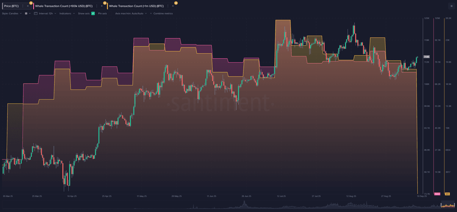Image resolution: width=457 pixels, height=212 pixels.
Task: Click the round icon button at top right
Action: [451, 6]
